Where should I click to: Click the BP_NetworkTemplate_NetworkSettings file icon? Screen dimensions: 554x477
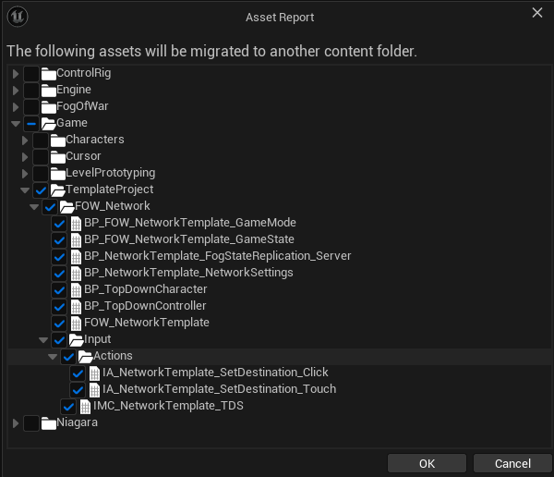pyautogui.click(x=76, y=274)
